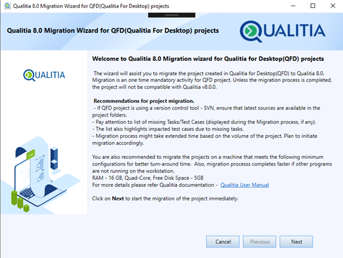Click the window title bar text

coord(91,6)
